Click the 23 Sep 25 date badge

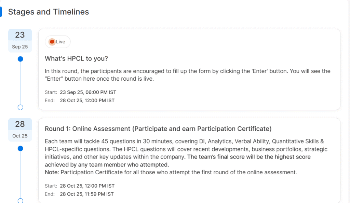20,40
